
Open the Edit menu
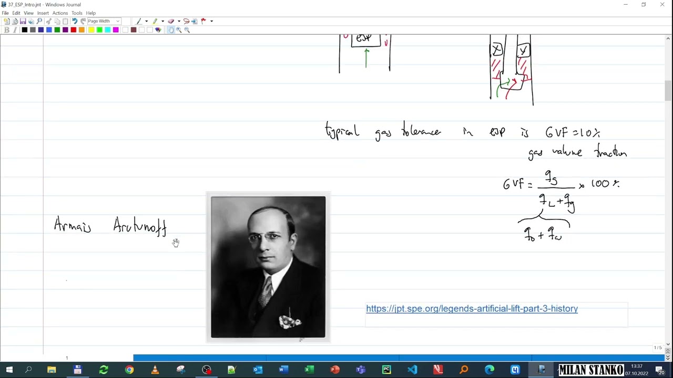coord(16,13)
